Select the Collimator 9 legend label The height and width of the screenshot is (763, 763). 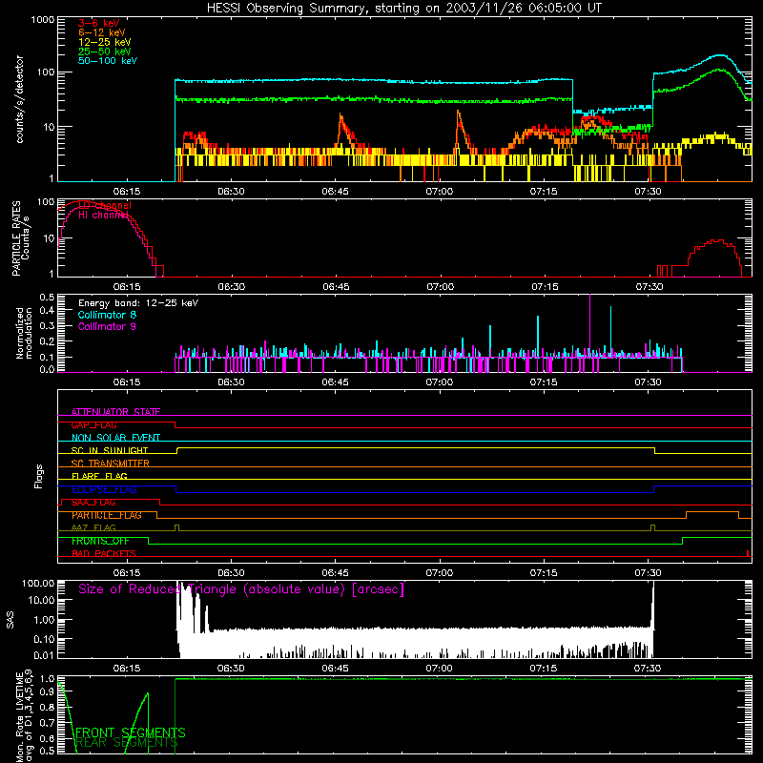[107, 326]
